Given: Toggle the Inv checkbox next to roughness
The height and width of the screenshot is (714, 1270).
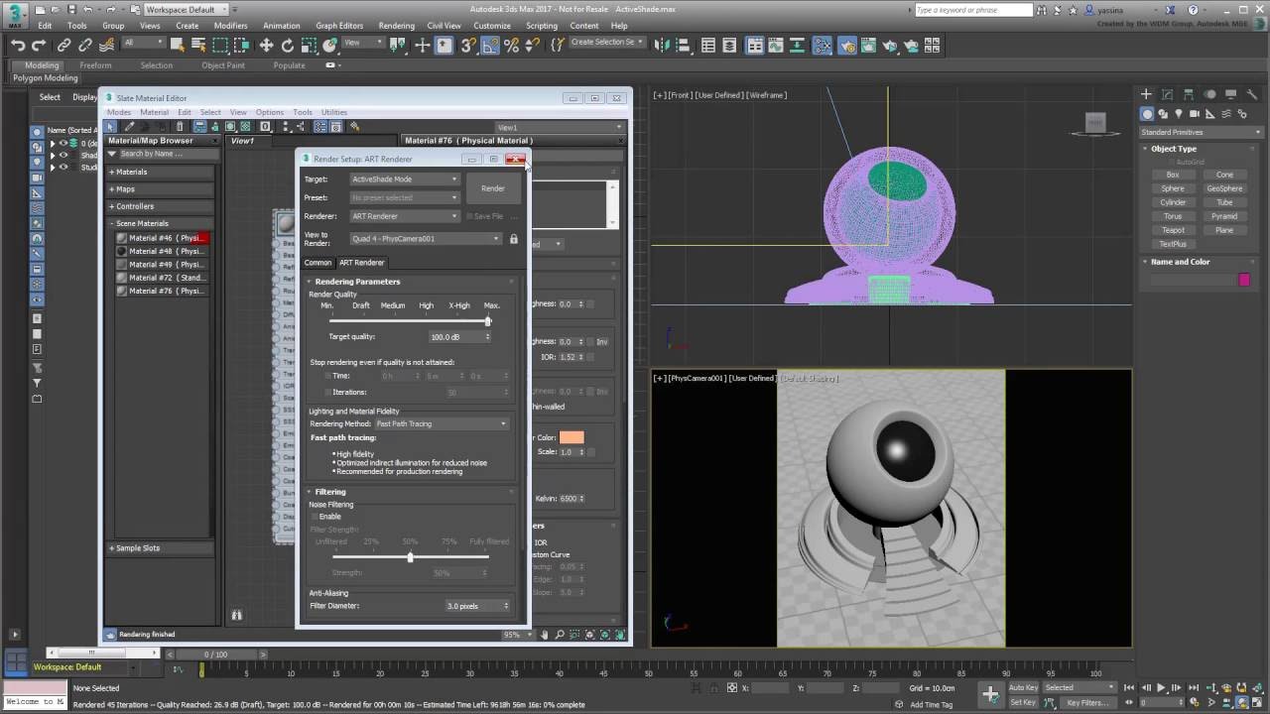Looking at the screenshot, I should pyautogui.click(x=590, y=341).
